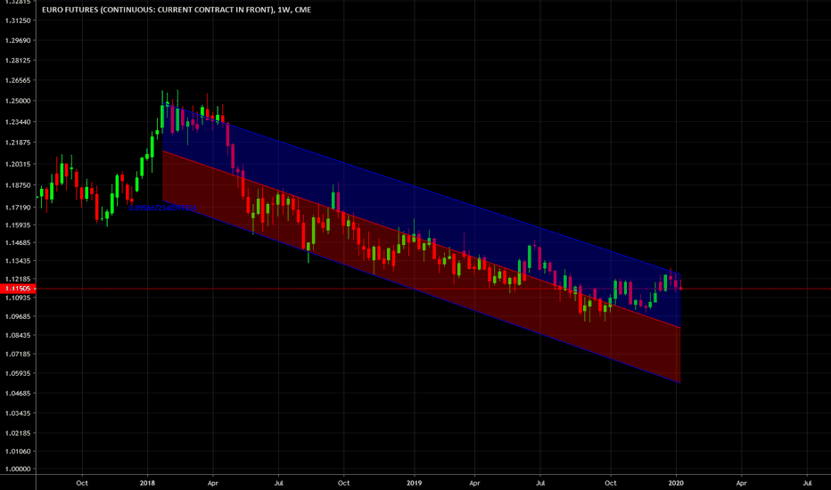Click the 1.15935 price axis label
Image resolution: width=831 pixels, height=490 pixels.
pos(18,225)
